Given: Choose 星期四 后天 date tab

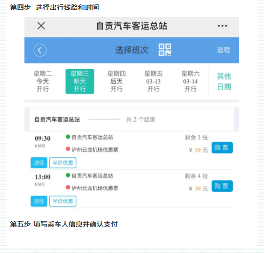Looking at the screenshot, I should [x=117, y=81].
